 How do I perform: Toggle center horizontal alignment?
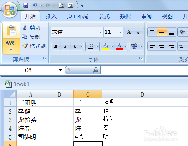click(162, 46)
